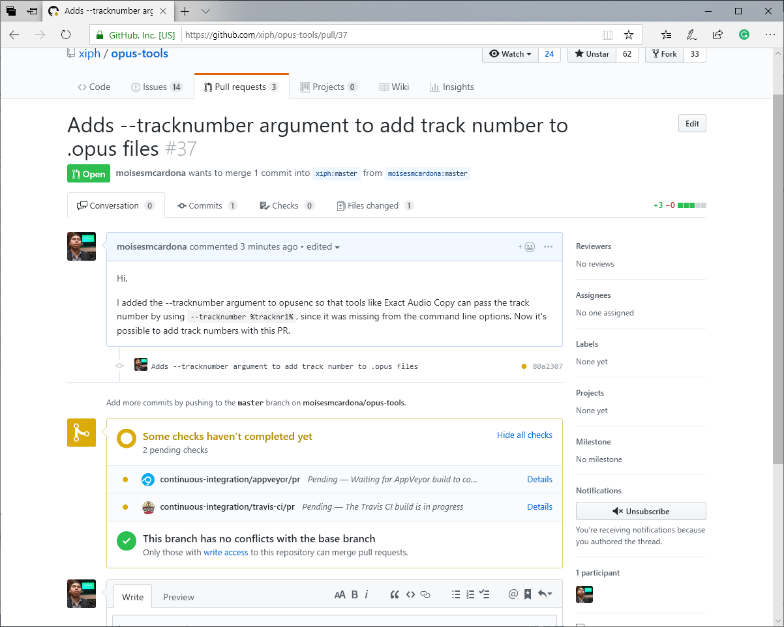Refresh the browser page

coord(65,35)
